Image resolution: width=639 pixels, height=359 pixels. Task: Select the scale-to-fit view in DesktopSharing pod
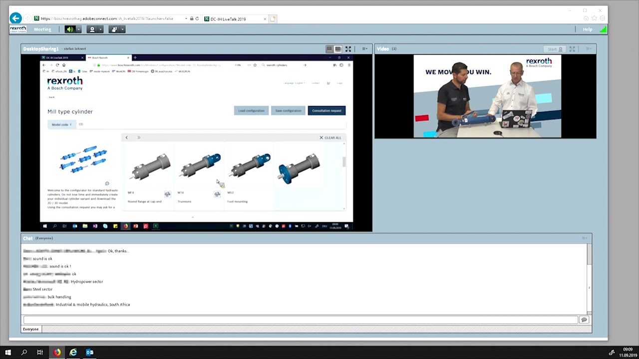tap(329, 49)
